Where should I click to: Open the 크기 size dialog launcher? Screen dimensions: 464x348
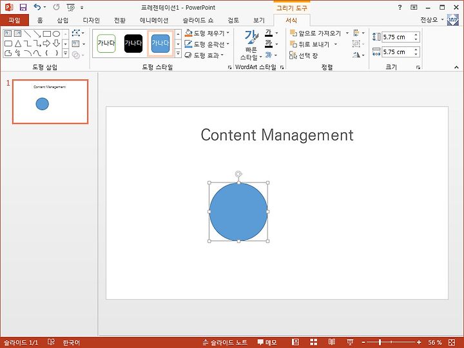point(418,68)
